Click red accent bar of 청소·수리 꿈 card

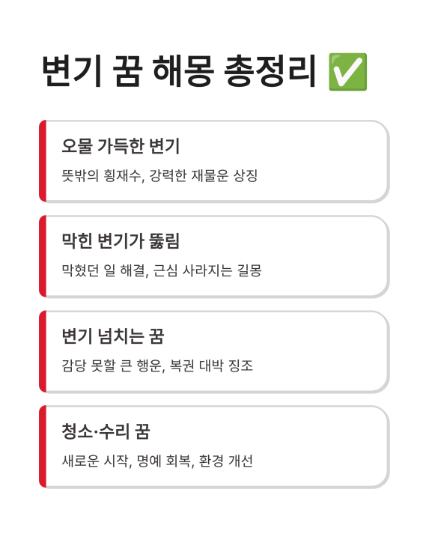click(43, 446)
